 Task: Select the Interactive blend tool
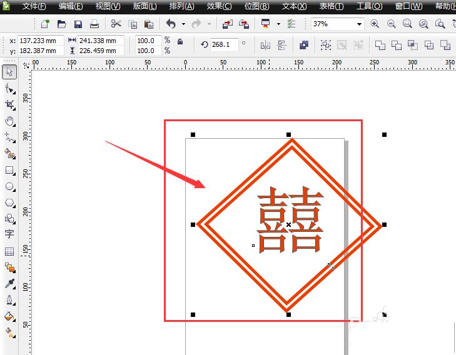tap(9, 267)
